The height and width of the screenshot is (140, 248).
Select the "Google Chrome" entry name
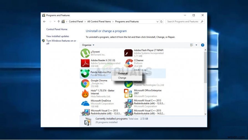[x=99, y=81]
